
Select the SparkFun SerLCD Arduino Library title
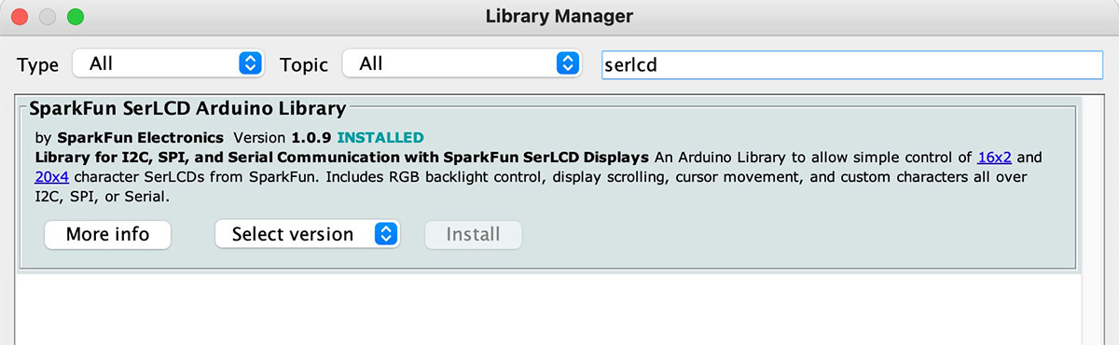(187, 107)
